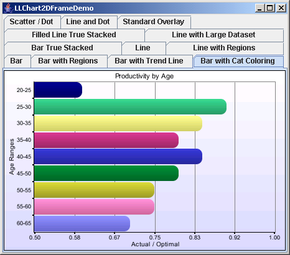
Task: Click the blue 40-45 bar
Action: point(118,156)
